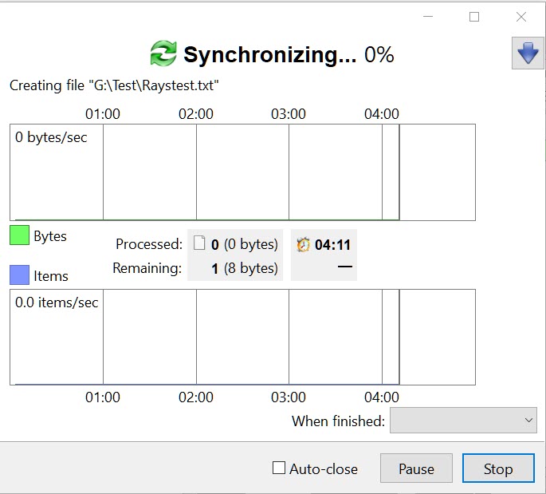Enable the Auto-close checkbox
546x494 pixels.
pos(278,468)
